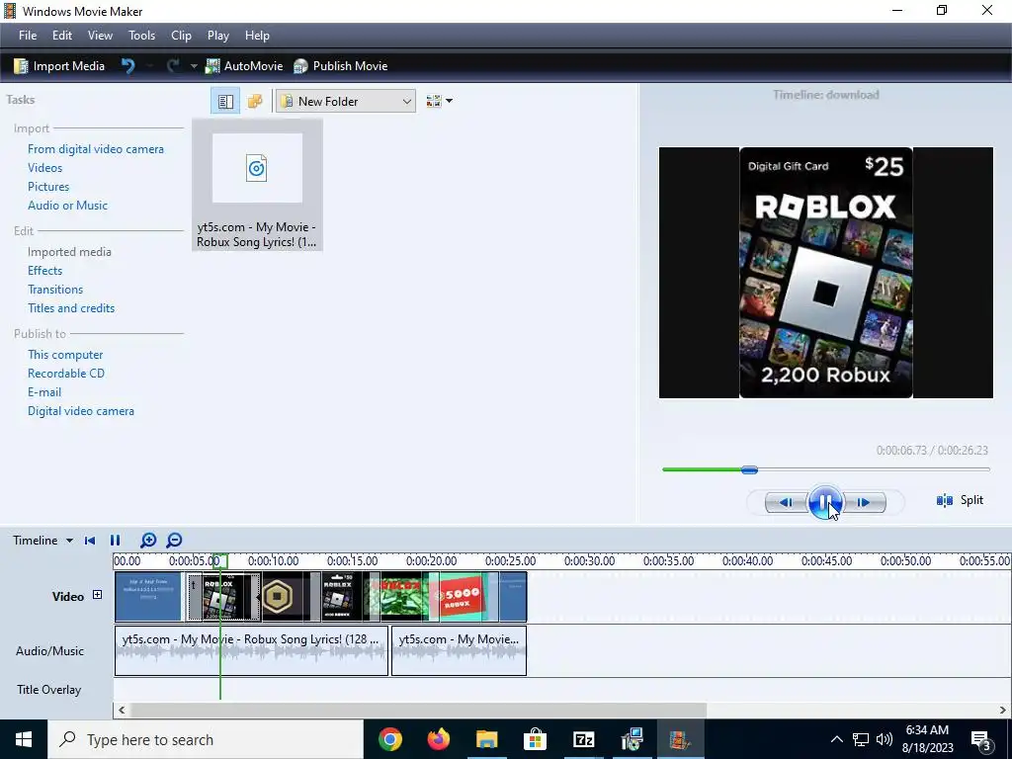Open Titles and credits

click(71, 308)
